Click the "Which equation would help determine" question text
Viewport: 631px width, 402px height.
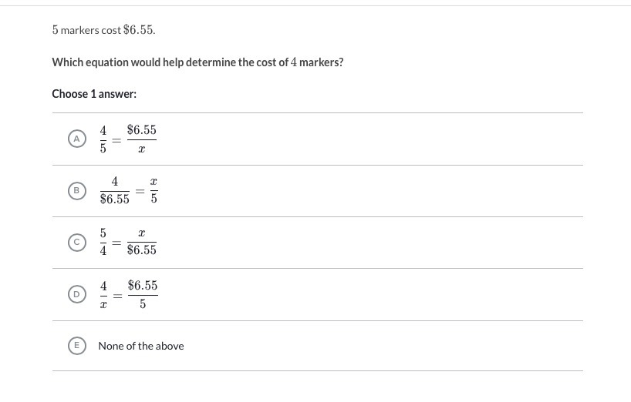click(x=197, y=62)
